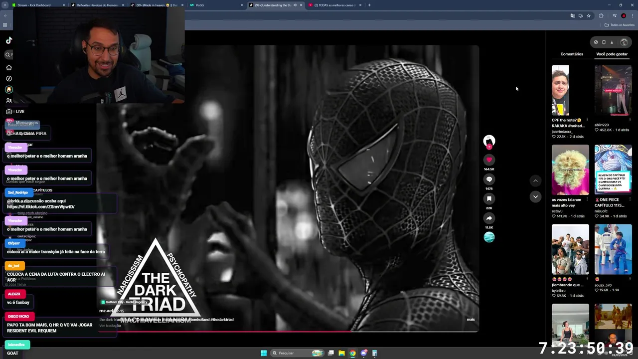
Task: Open jasmindaora_ creator name
Action: pyautogui.click(x=562, y=132)
